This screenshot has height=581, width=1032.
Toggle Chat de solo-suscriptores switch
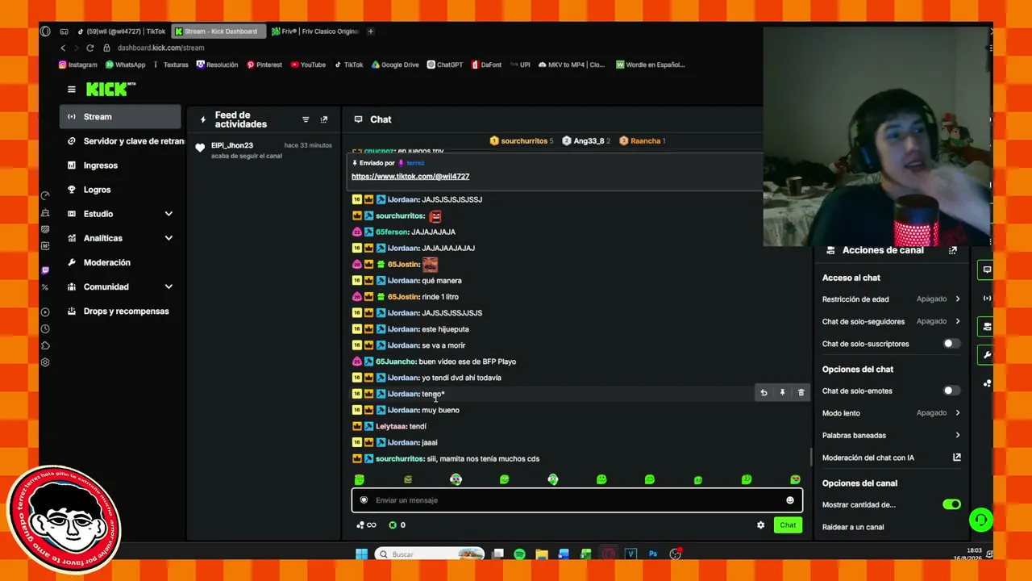(x=951, y=344)
